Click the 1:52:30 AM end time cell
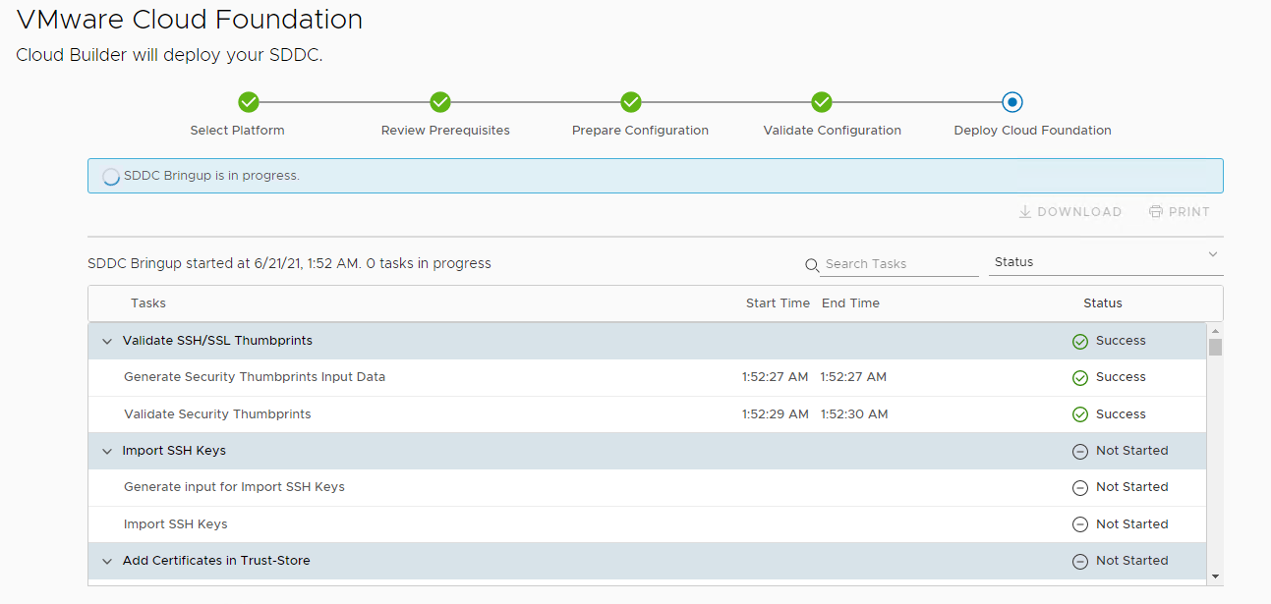The height and width of the screenshot is (604, 1271). (854, 414)
